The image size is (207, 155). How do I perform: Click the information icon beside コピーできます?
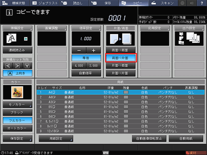point(9,12)
